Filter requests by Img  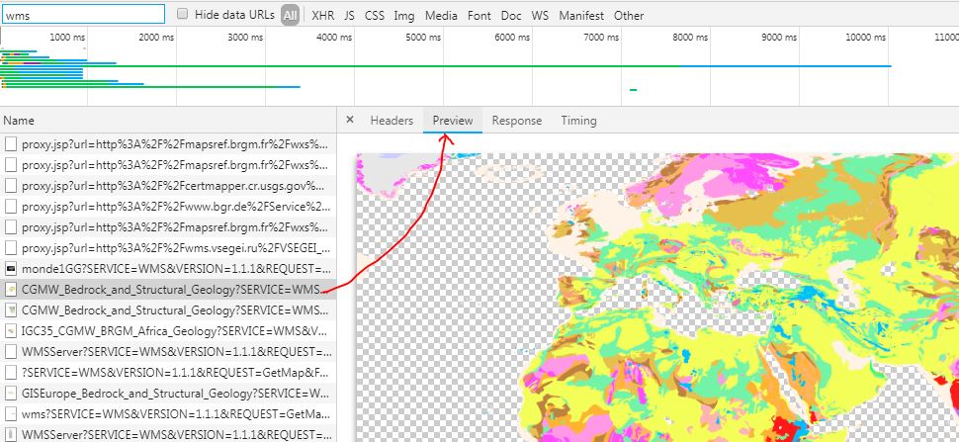[404, 16]
